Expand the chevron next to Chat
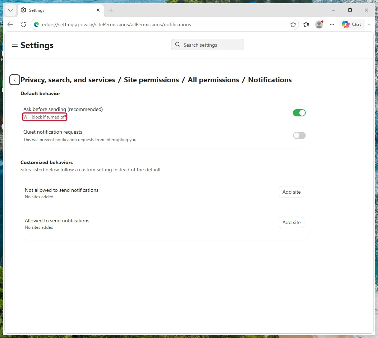This screenshot has height=338, width=378. click(369, 24)
